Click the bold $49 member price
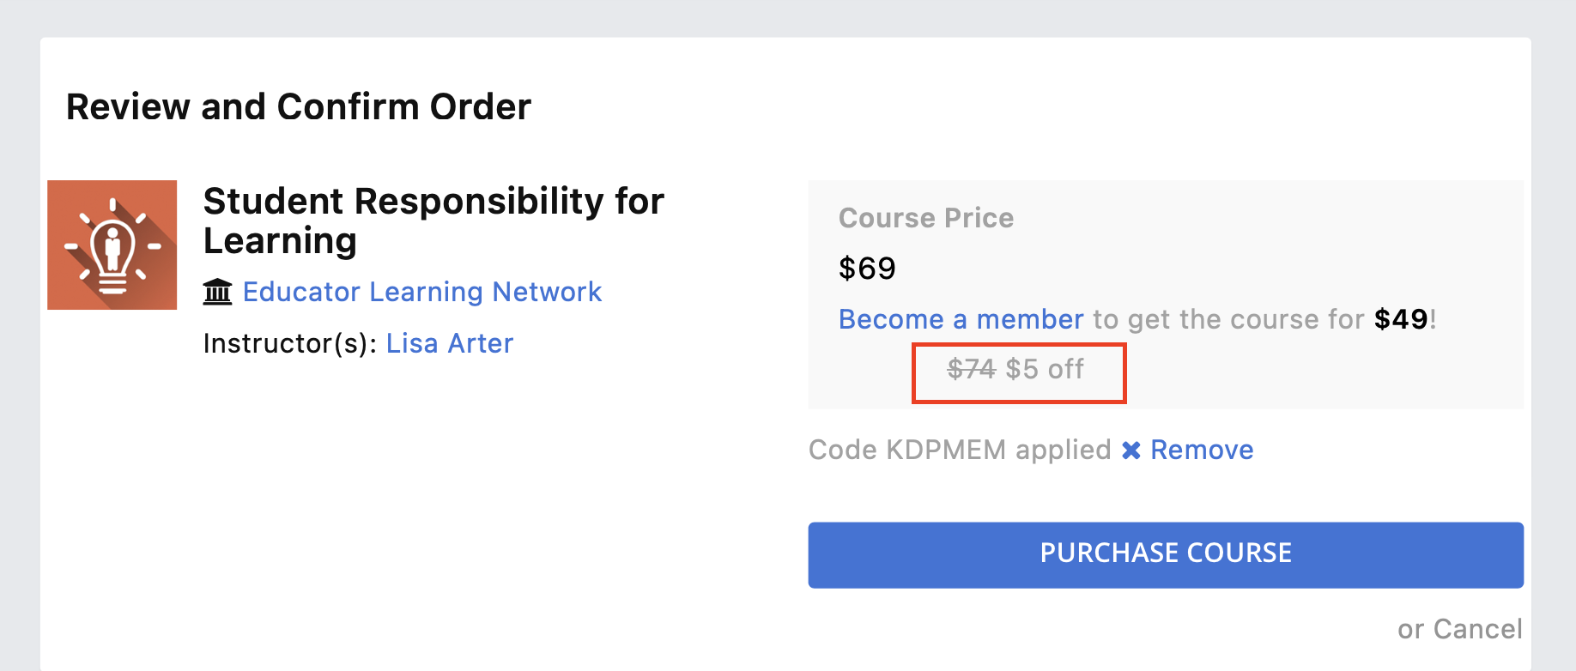This screenshot has height=671, width=1576. click(x=1401, y=319)
